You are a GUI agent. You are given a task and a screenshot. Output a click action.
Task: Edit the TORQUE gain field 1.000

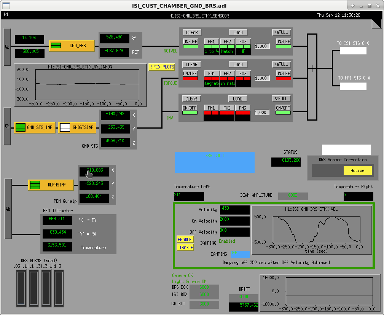coord(262,78)
